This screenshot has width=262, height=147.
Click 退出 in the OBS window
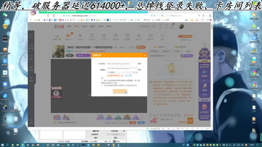(x=116, y=138)
